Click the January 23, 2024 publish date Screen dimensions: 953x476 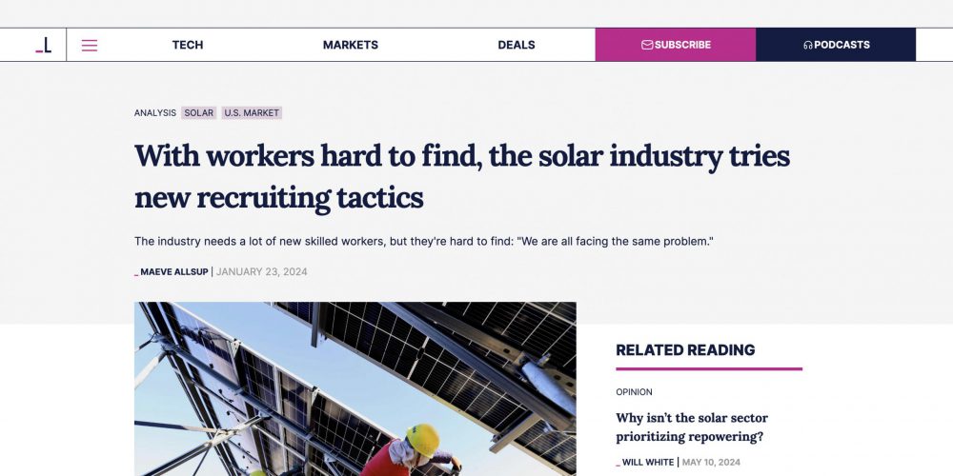pyautogui.click(x=262, y=272)
